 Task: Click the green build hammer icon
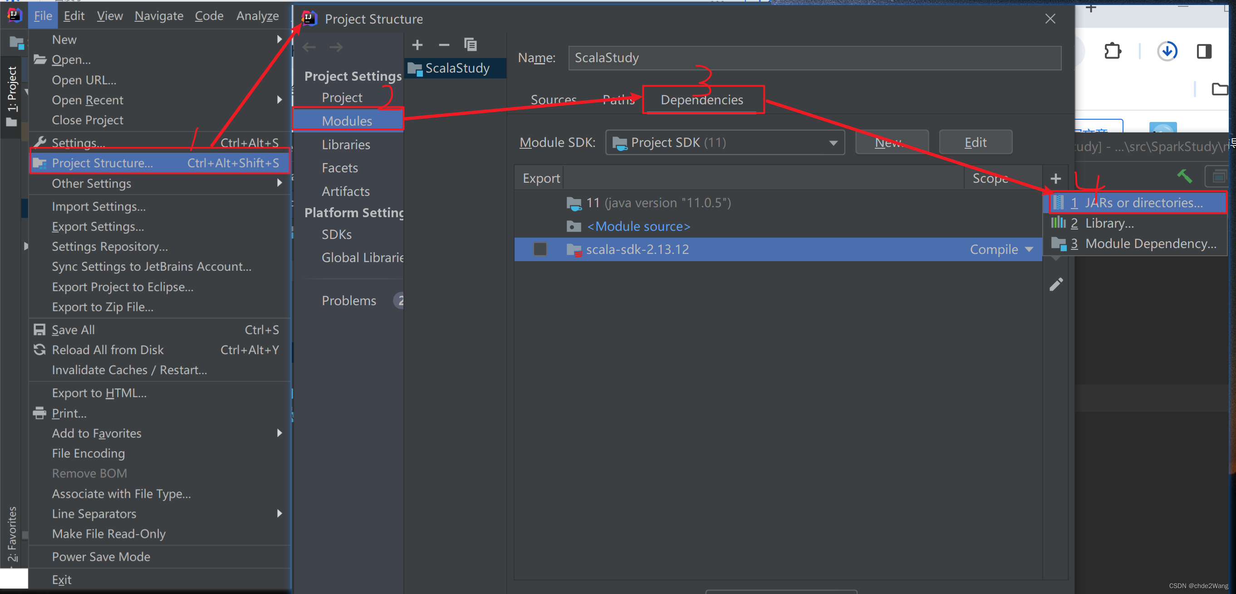[x=1184, y=176]
